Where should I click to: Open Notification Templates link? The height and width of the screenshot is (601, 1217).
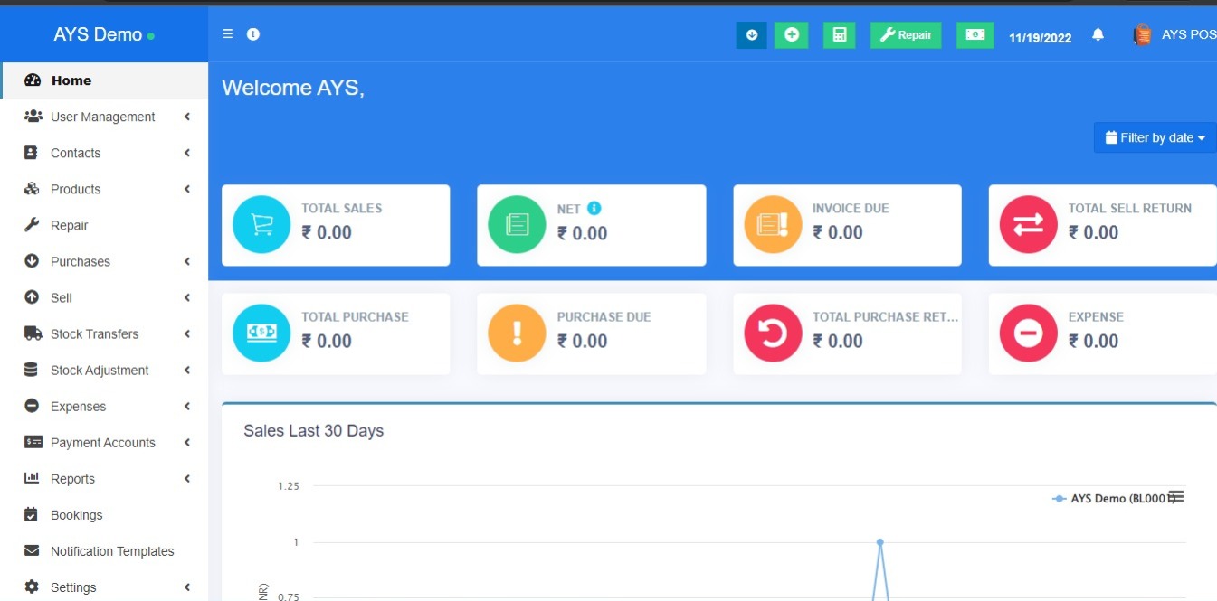pos(111,551)
